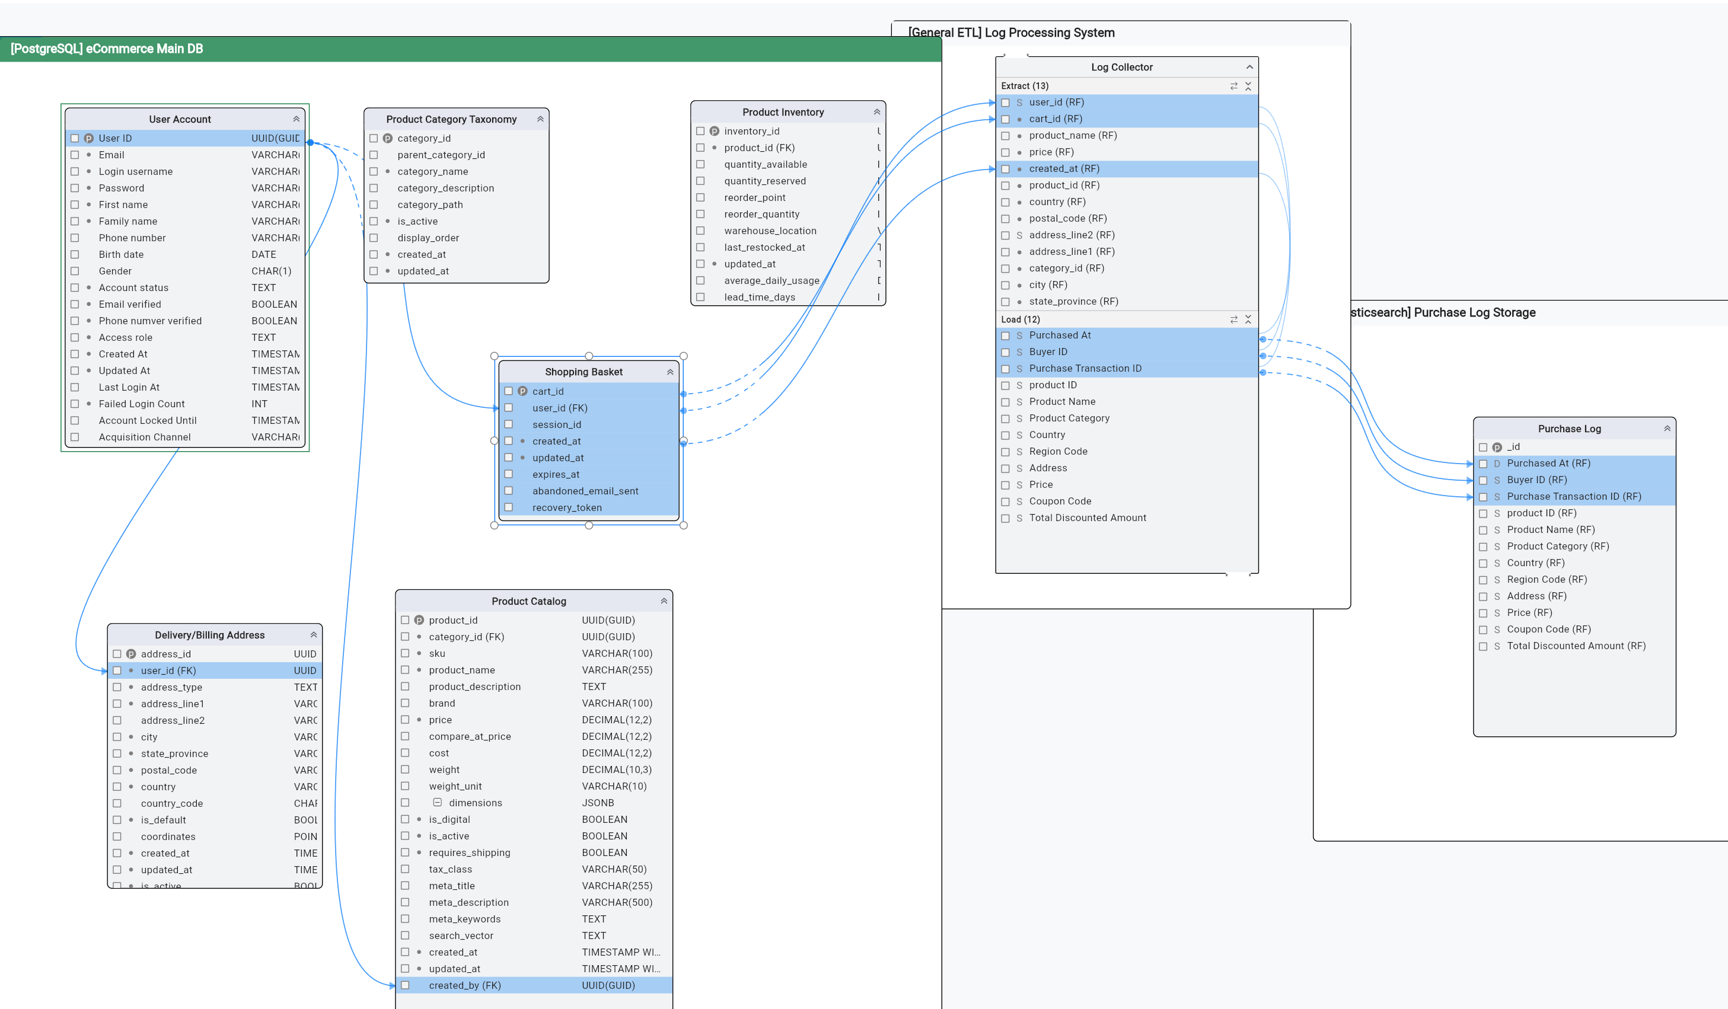Check the Email checkbox in User Account

75,154
